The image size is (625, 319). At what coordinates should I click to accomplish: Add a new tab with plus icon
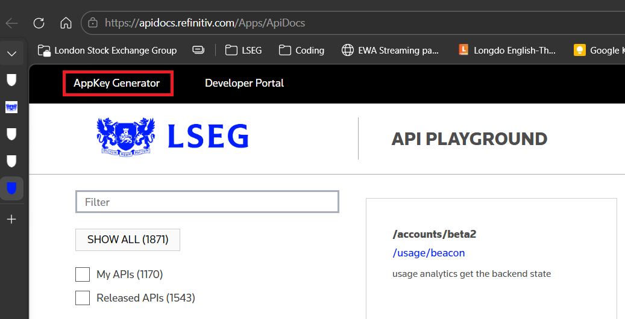[x=11, y=219]
